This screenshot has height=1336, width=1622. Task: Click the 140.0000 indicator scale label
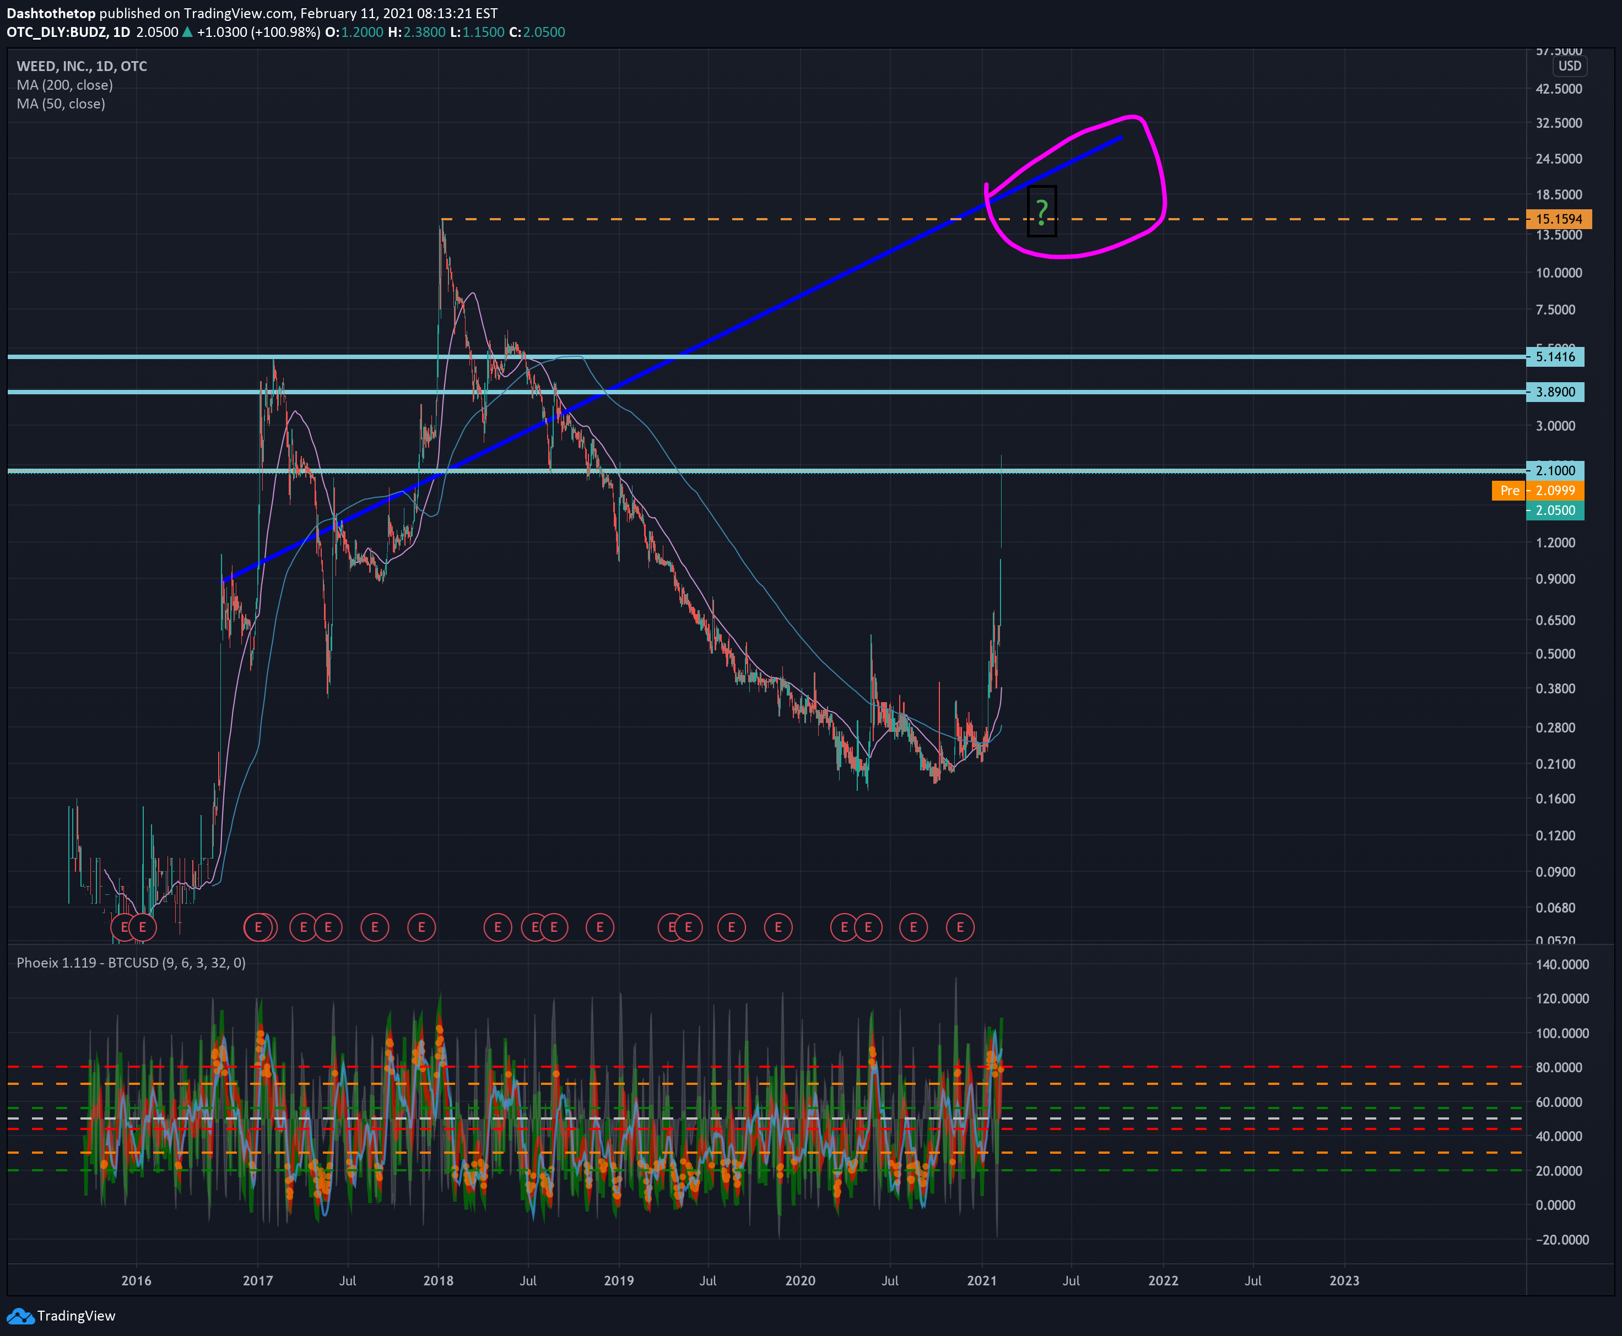click(1562, 964)
